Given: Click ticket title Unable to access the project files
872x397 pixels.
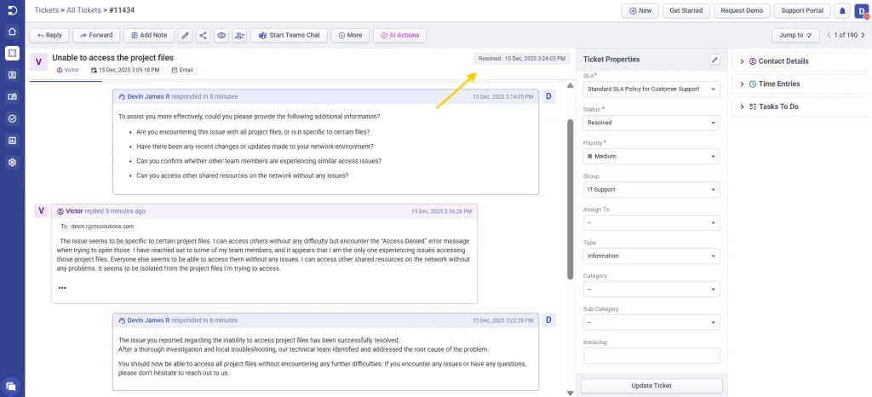Looking at the screenshot, I should (113, 57).
